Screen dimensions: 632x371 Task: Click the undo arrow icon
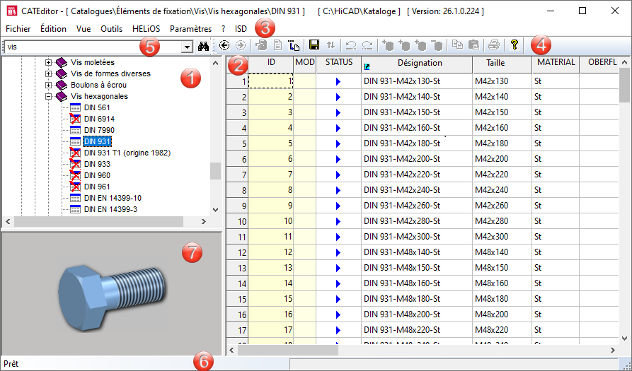pos(350,45)
